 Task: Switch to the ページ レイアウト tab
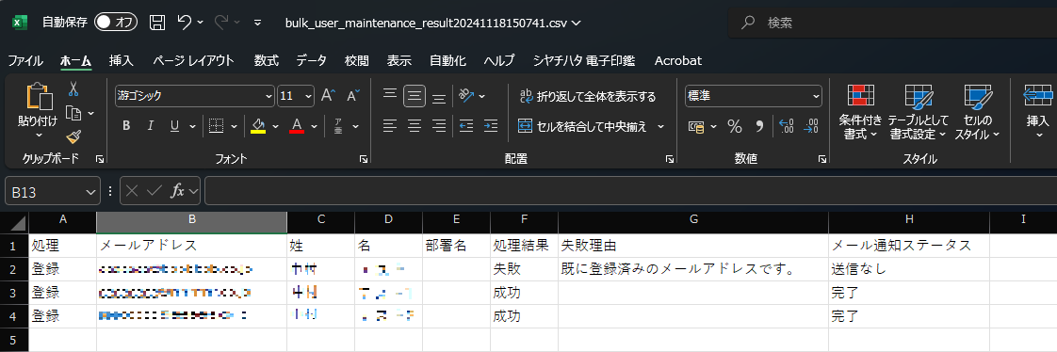pyautogui.click(x=193, y=60)
